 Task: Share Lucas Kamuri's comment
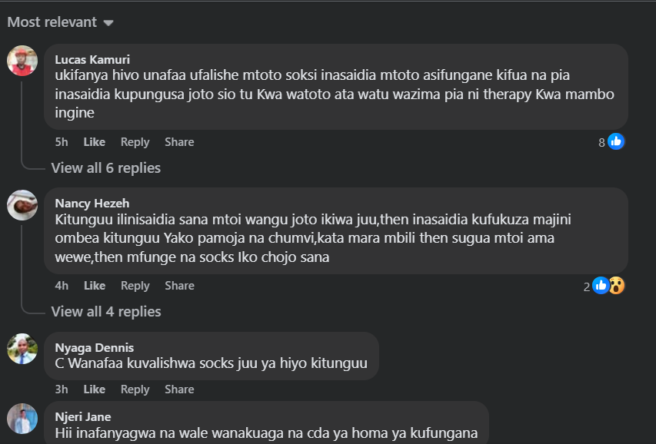coord(179,142)
